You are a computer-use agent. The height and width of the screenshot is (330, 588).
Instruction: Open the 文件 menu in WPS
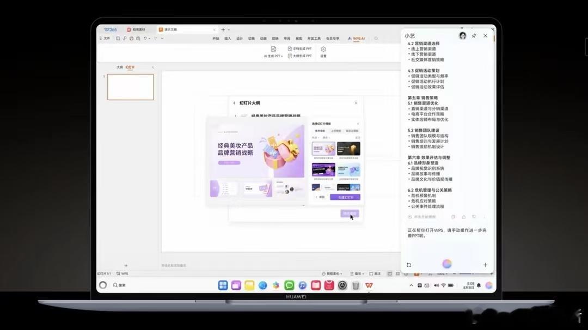[105, 38]
